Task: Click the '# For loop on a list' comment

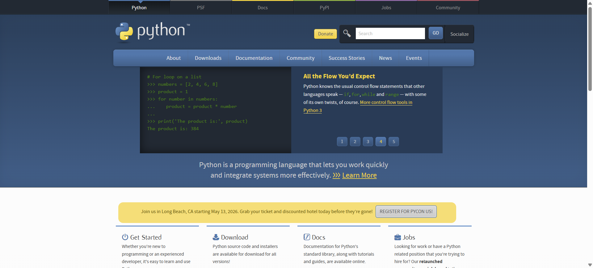Action: click(x=174, y=77)
